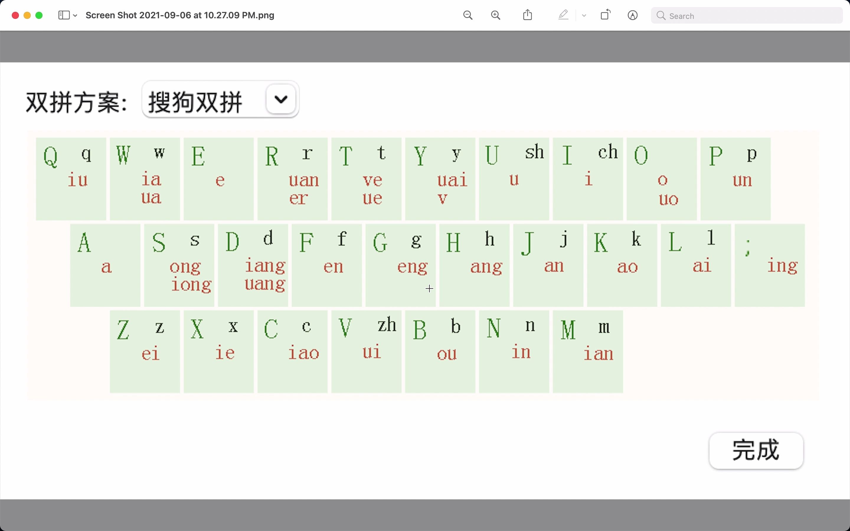Image resolution: width=850 pixels, height=531 pixels.
Task: Click the I key tile with ch
Action: click(x=588, y=179)
